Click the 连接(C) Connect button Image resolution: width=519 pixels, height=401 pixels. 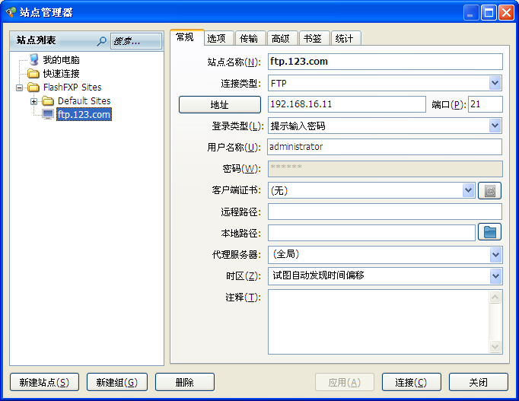[x=412, y=382]
